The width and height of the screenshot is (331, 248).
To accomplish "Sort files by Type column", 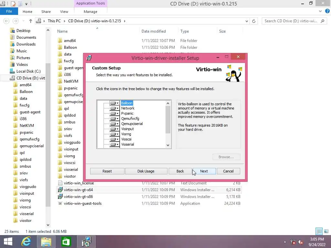I will tap(185, 31).
